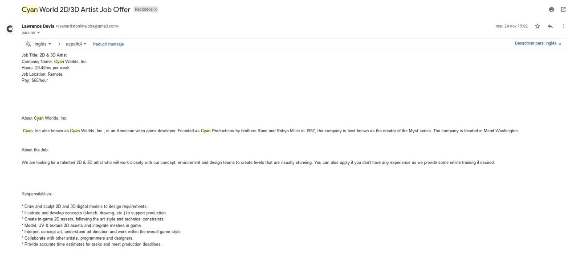This screenshot has height=257, width=570.
Task: Star this email from Lawrence Davis
Action: click(537, 26)
